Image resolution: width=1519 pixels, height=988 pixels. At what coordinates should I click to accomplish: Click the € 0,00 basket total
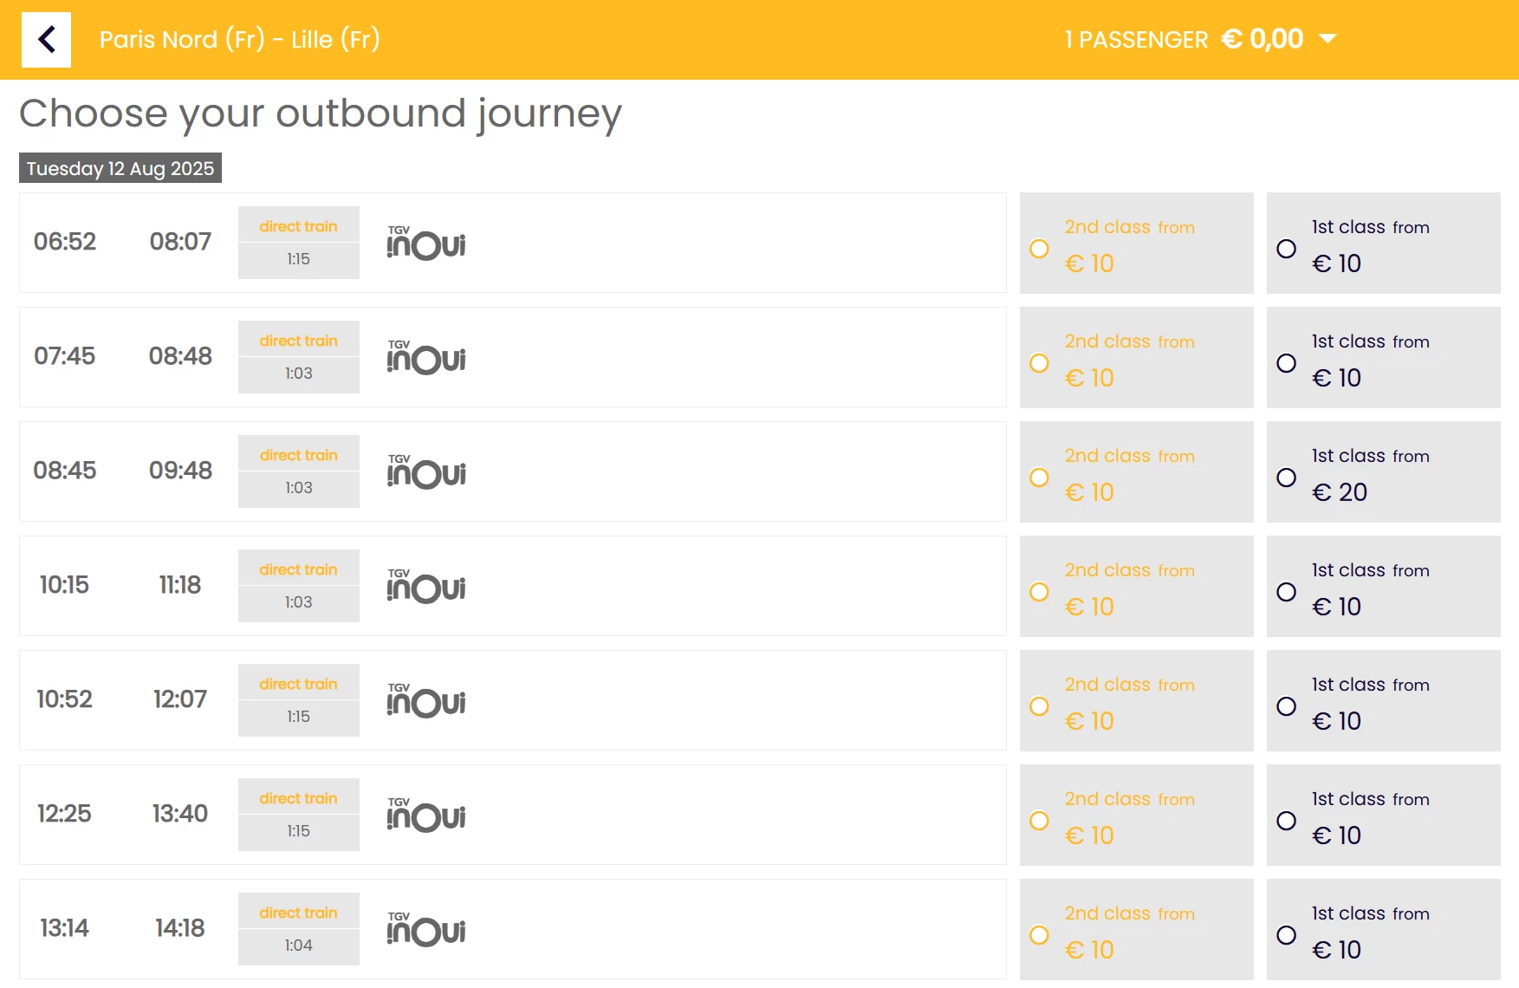click(1263, 39)
